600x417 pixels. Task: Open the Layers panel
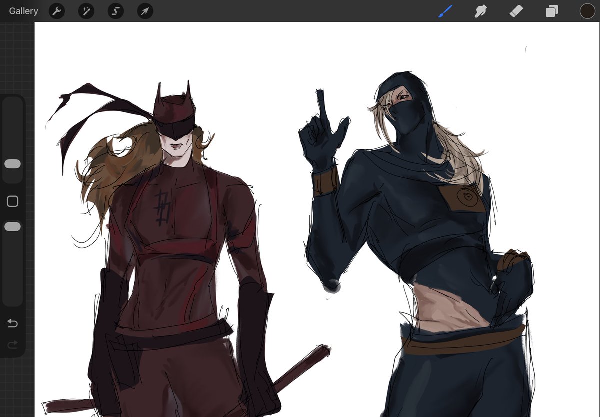point(552,11)
